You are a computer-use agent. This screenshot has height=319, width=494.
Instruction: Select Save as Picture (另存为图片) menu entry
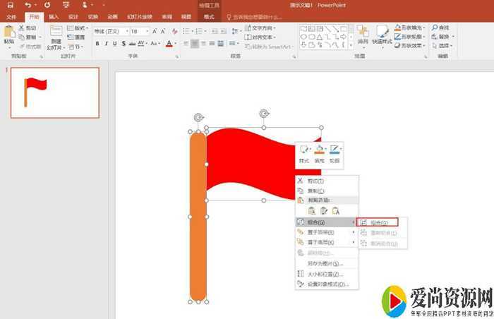tap(324, 263)
